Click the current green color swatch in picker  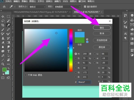(x=80, y=40)
